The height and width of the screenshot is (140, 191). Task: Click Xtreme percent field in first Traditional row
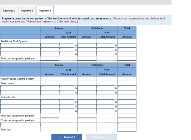pyautogui.click(x=67, y=45)
